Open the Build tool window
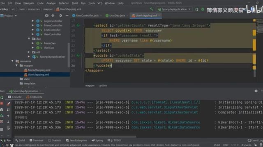Viewport: 263px width, 147px height. [20, 140]
